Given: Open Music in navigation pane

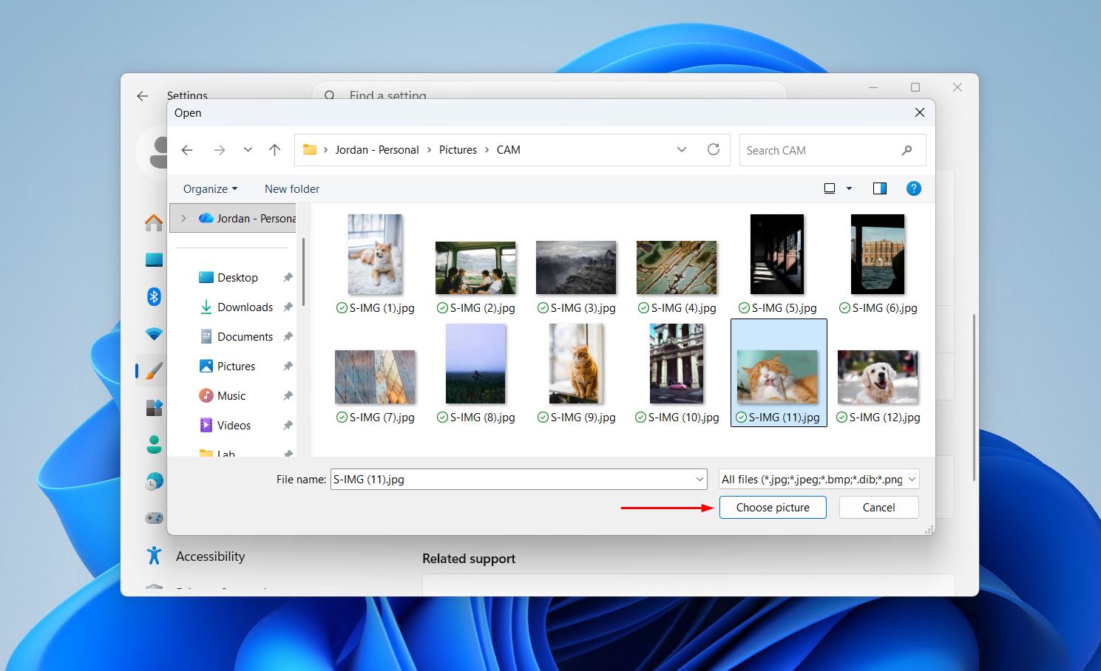Looking at the screenshot, I should [223, 396].
